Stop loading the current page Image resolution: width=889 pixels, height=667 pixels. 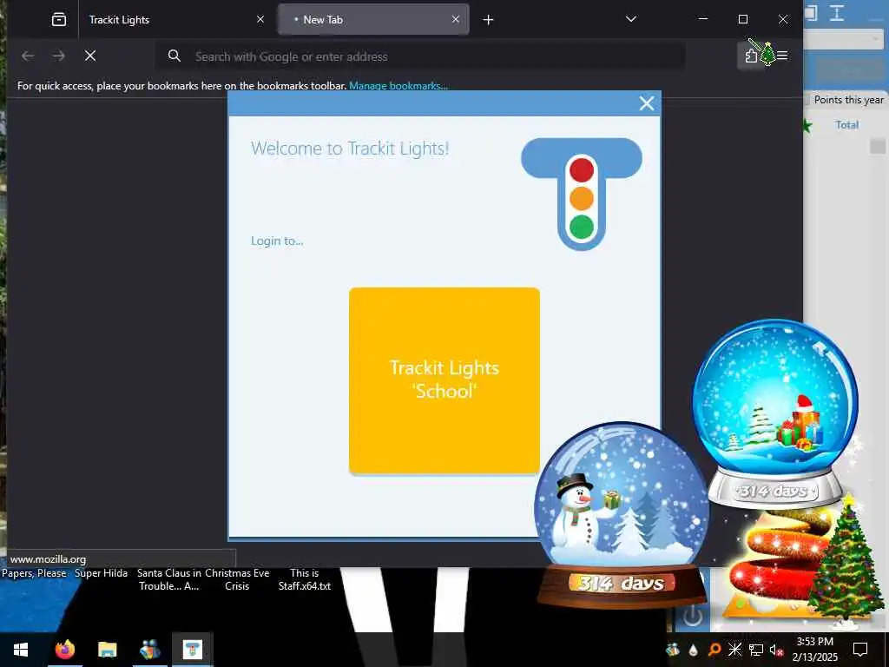pos(90,56)
